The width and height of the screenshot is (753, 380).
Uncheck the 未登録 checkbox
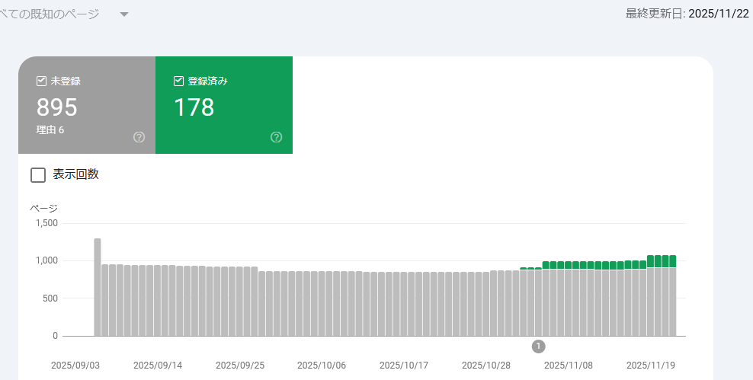click(x=42, y=81)
